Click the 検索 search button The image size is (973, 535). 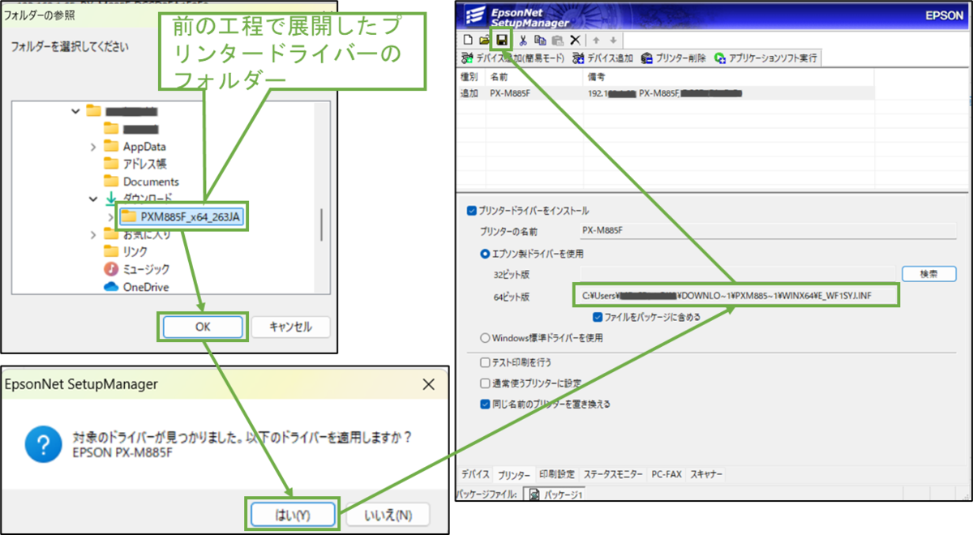click(x=928, y=274)
